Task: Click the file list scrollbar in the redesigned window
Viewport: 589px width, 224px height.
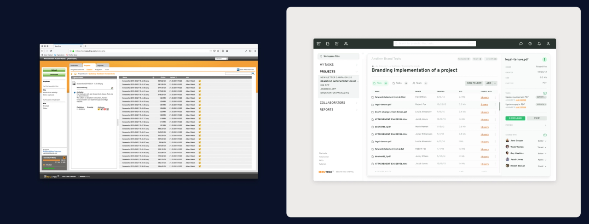Action: pyautogui.click(x=499, y=106)
